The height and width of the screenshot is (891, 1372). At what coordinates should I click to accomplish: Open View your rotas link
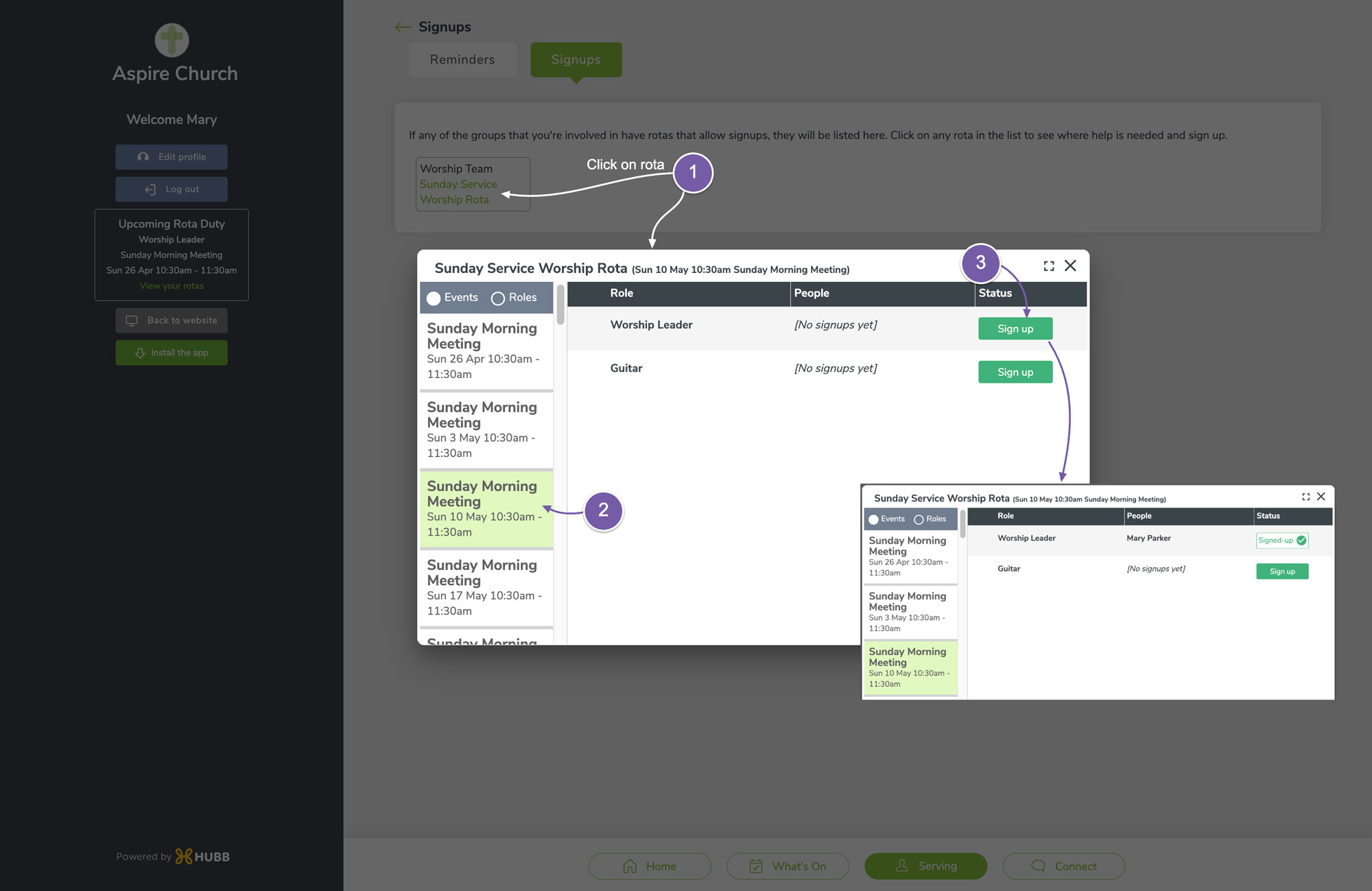pyautogui.click(x=171, y=286)
